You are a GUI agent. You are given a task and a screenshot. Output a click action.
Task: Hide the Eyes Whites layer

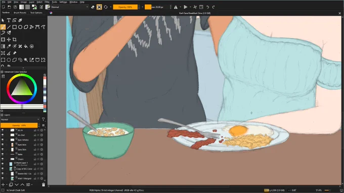point(3,140)
